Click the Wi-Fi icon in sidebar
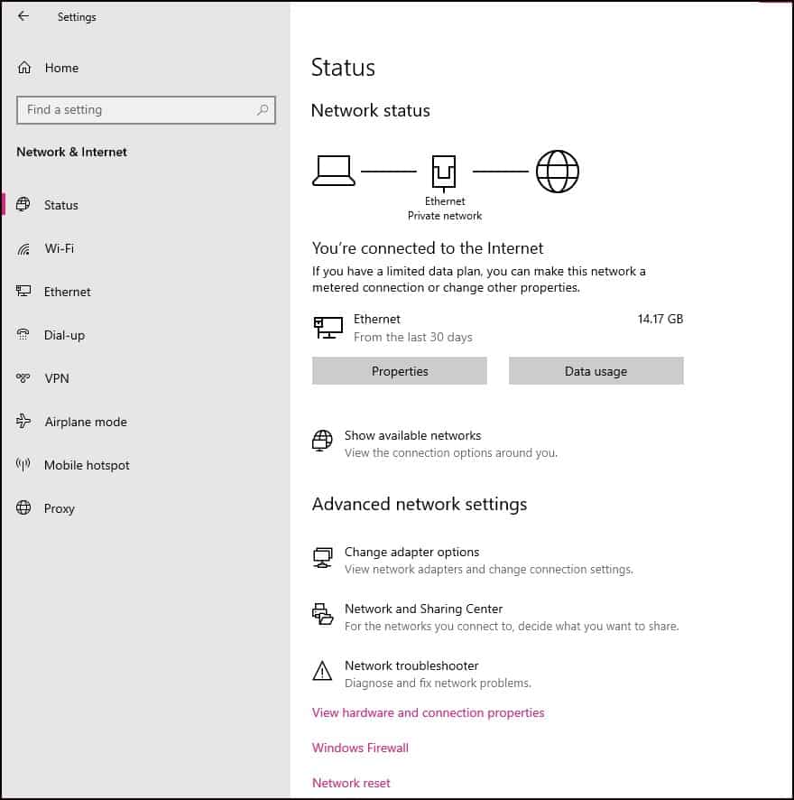This screenshot has width=794, height=800. coord(24,248)
